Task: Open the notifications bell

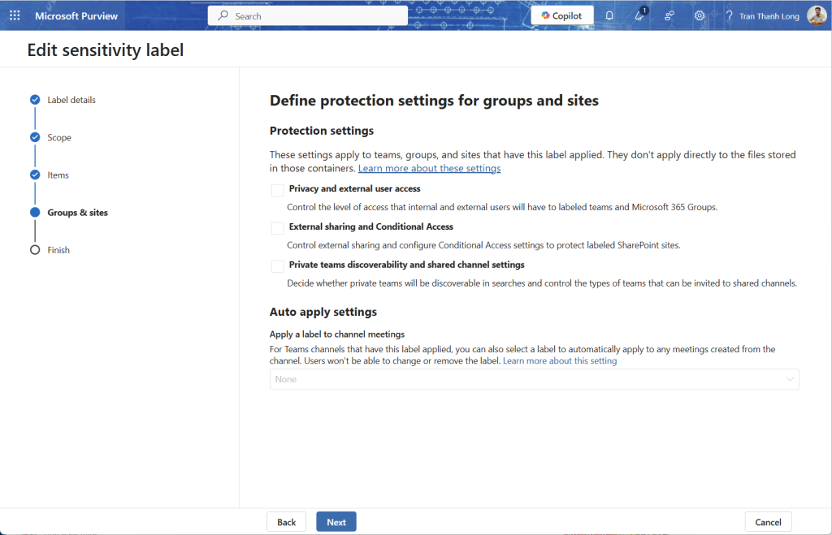Action: tap(609, 15)
